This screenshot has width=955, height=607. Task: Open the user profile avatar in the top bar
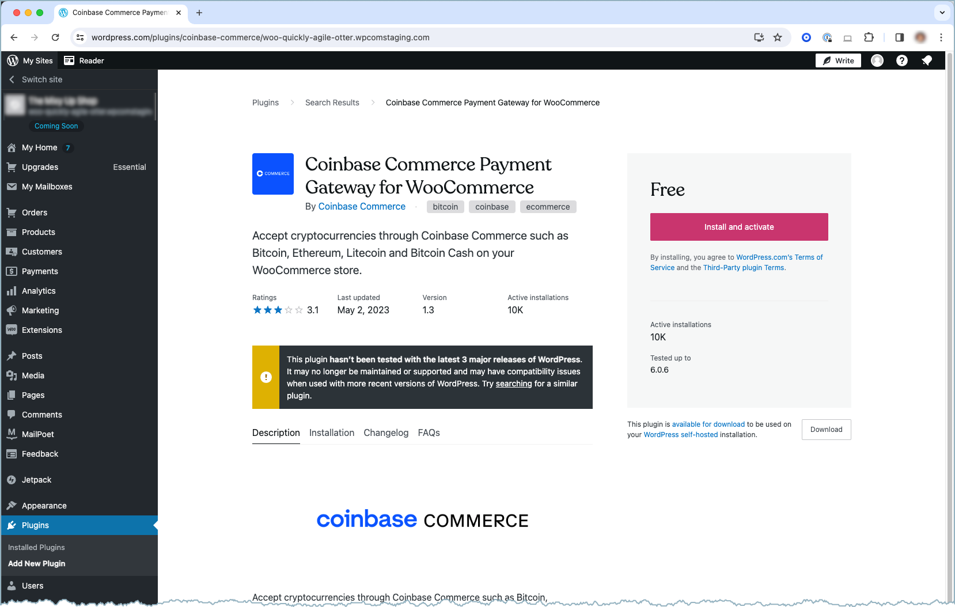coord(877,60)
